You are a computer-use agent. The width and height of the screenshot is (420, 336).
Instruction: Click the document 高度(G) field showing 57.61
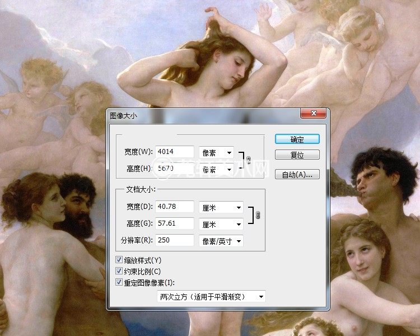point(175,223)
